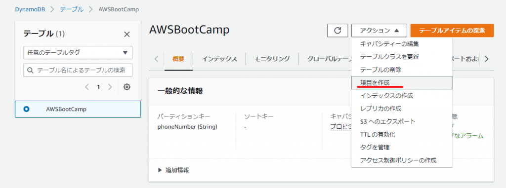Image resolution: width=506 pixels, height=188 pixels.
Task: Collapse the アクション dropdown menu
Action: [379, 30]
